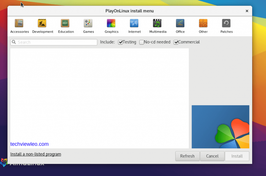Open the Graphics category
The height and width of the screenshot is (176, 266).
pos(111,26)
